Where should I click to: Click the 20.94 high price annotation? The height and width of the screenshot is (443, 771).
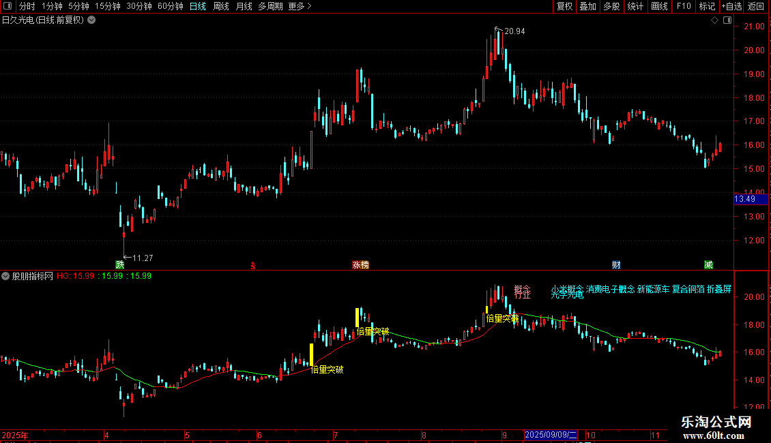(x=514, y=31)
